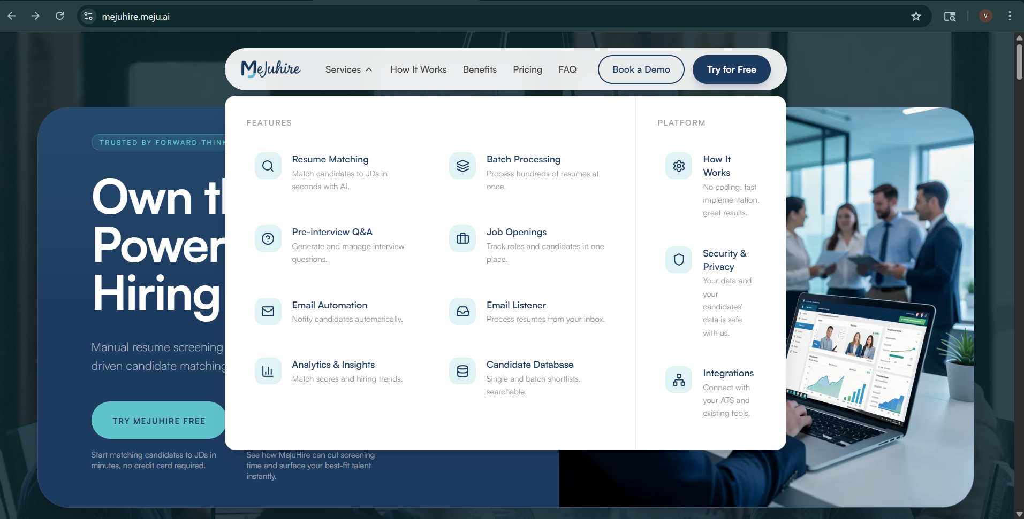The width and height of the screenshot is (1024, 519).
Task: Click 'Track roles and candidates in one place' text
Action: coord(545,253)
